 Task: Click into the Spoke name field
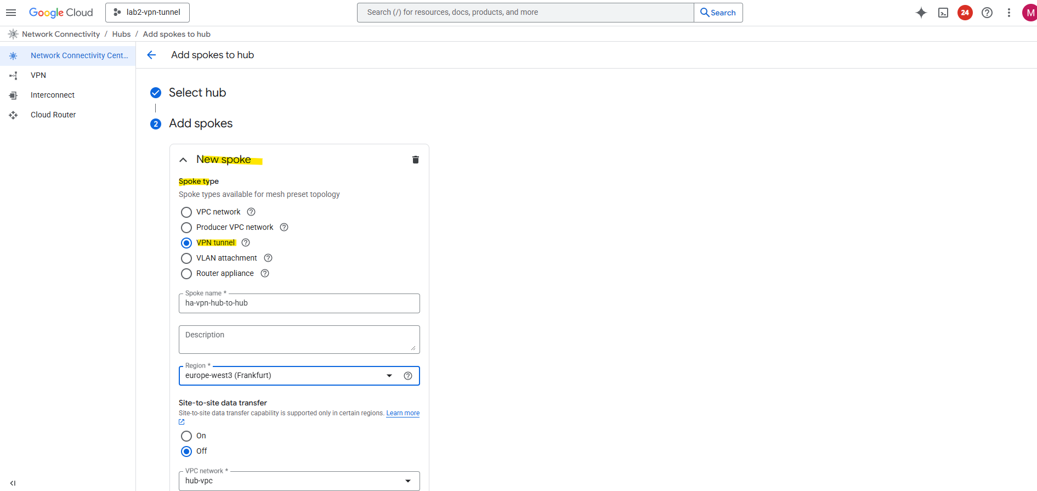pyautogui.click(x=299, y=303)
